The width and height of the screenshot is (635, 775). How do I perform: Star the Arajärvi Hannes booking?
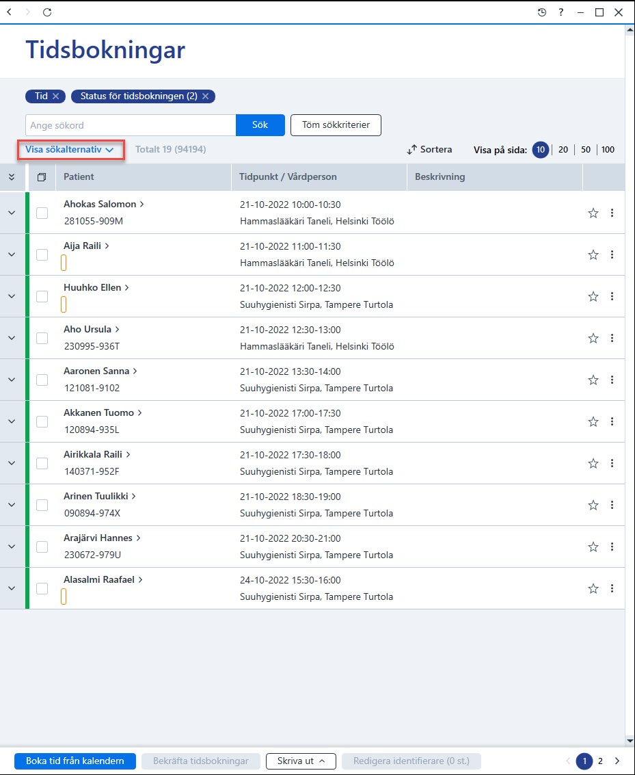593,547
